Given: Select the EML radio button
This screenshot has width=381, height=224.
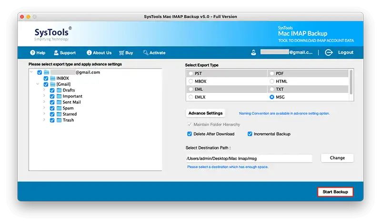Looking at the screenshot, I should click(x=191, y=89).
